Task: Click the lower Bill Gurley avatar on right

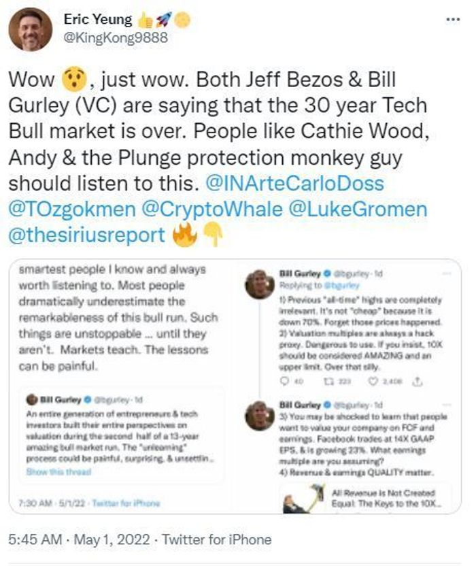Action: pyautogui.click(x=260, y=416)
